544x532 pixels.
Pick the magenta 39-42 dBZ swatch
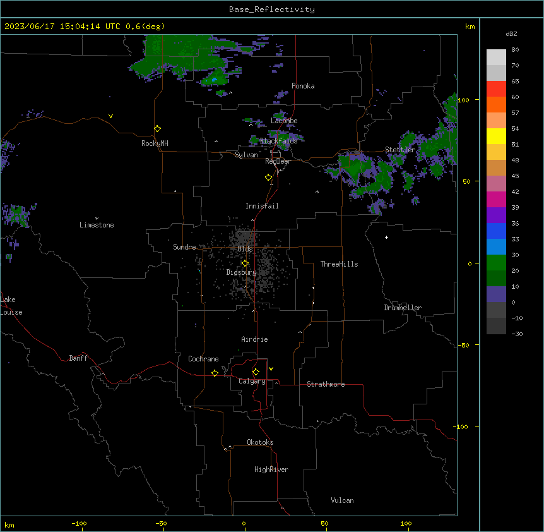pos(496,199)
